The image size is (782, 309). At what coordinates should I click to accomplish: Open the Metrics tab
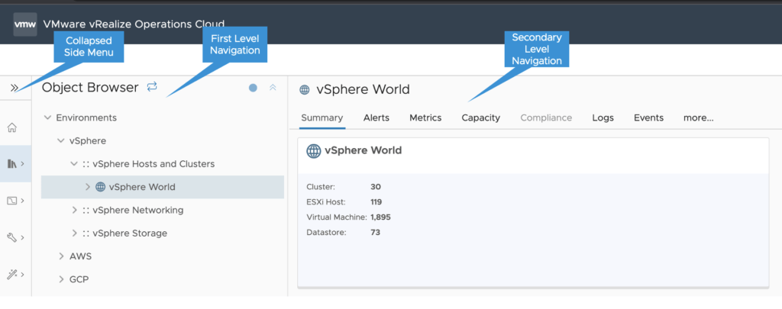[x=425, y=117]
